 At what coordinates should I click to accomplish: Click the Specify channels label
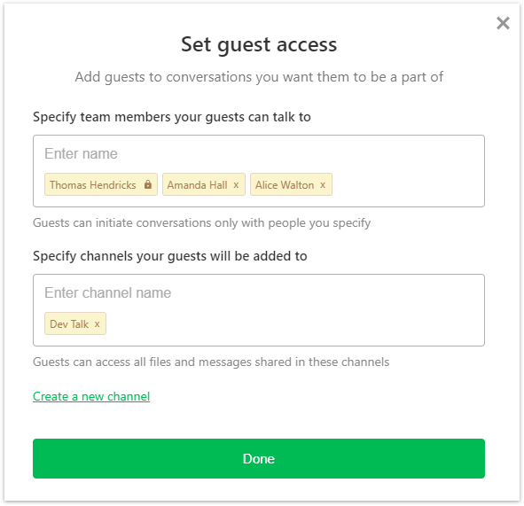tap(169, 256)
